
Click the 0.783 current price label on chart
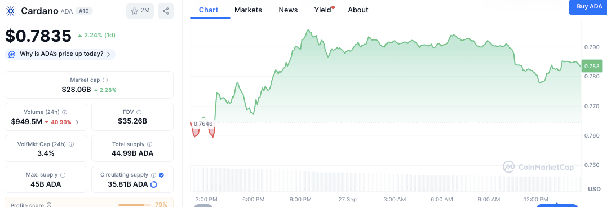(592, 67)
